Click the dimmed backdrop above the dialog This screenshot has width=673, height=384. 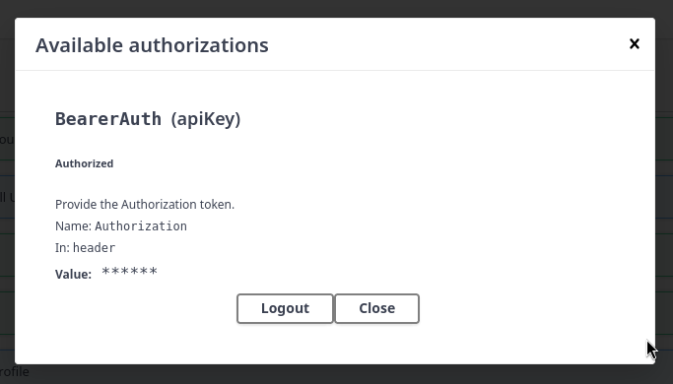tap(337, 8)
